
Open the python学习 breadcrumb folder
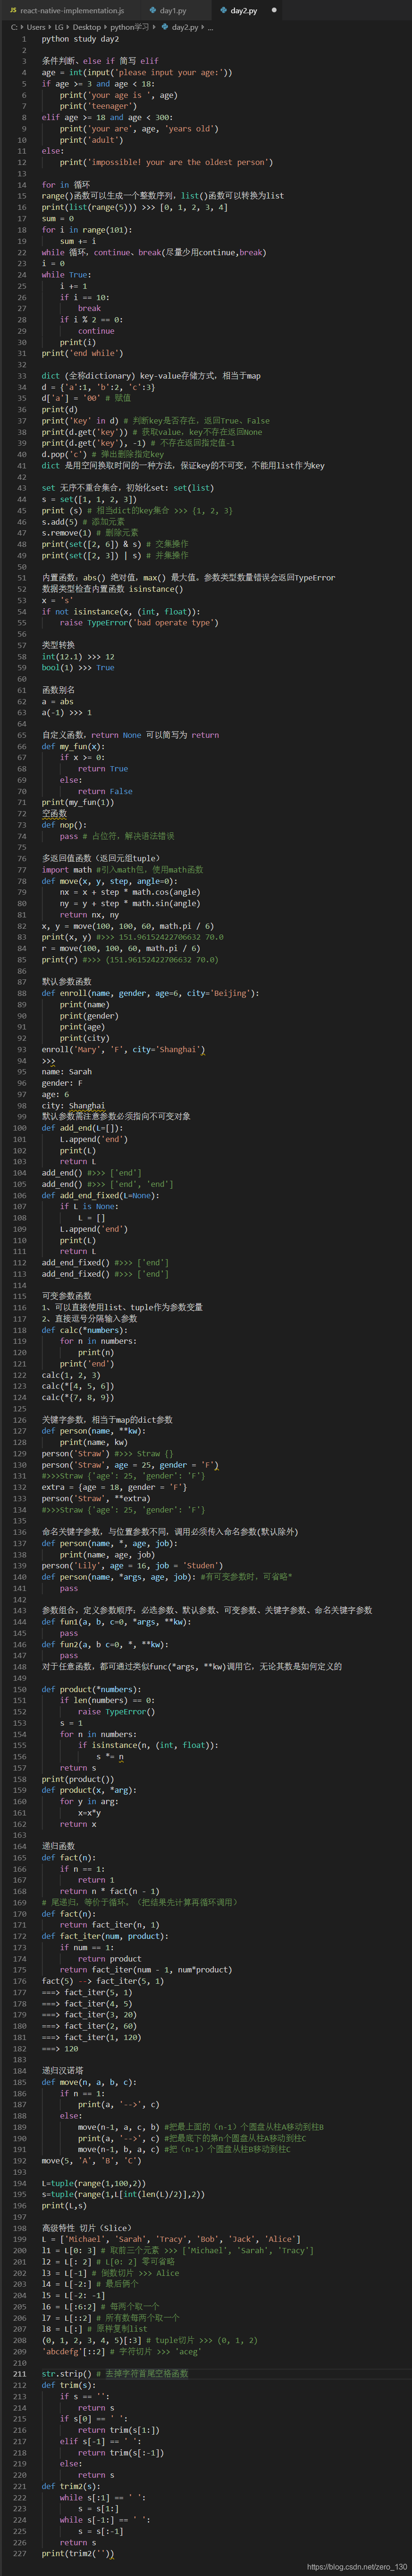(129, 27)
